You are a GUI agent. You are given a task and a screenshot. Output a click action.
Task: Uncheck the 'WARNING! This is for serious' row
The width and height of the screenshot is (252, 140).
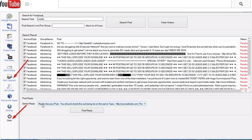[24, 85]
